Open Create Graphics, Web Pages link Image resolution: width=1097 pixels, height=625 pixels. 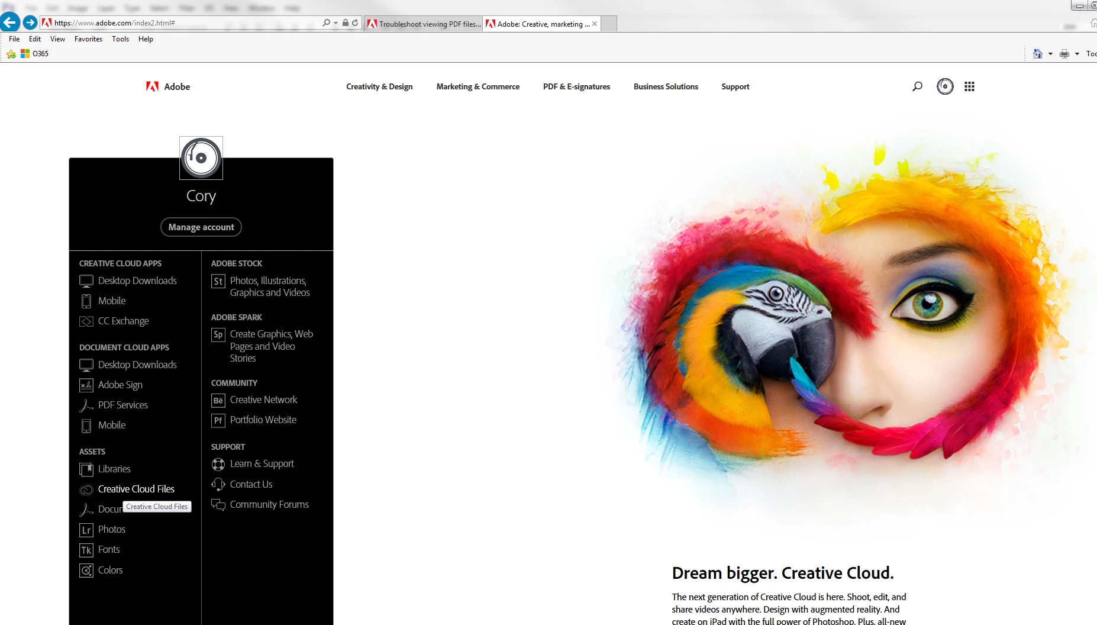click(272, 346)
